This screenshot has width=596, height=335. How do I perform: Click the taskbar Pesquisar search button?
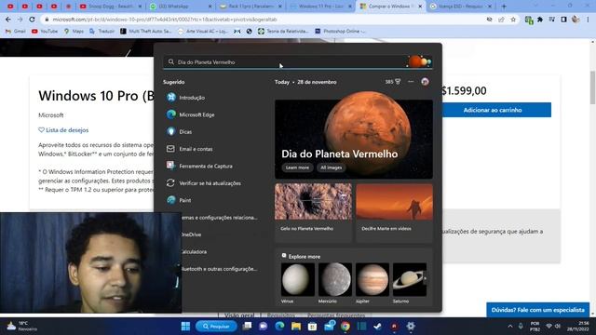(x=216, y=326)
